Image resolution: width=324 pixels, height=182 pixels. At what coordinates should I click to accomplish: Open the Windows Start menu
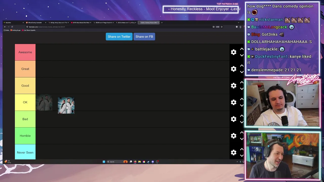coord(104,162)
